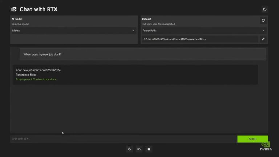
Task: Open the Mistral AI model dropdown
Action: [x=73, y=31]
